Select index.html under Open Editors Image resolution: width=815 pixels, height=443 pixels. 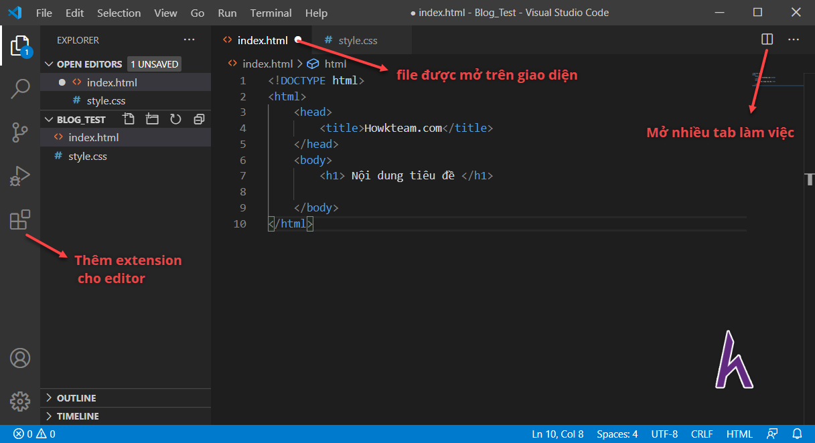click(x=125, y=82)
